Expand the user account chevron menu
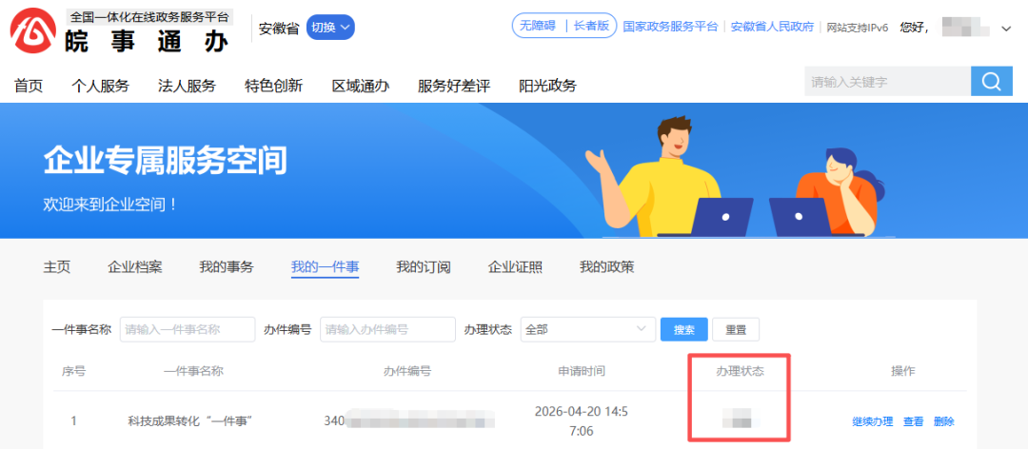Screen dimensions: 1028x449 [x=1006, y=29]
